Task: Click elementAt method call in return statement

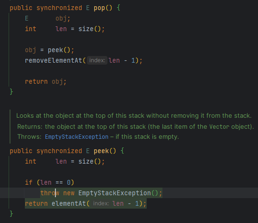Action: (x=69, y=203)
